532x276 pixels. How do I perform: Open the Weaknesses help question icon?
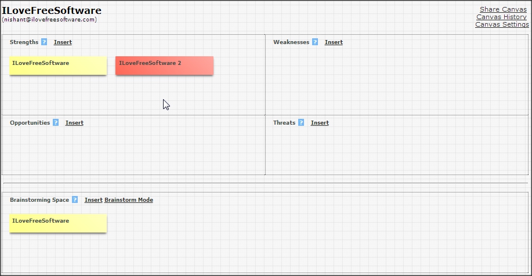(x=315, y=42)
